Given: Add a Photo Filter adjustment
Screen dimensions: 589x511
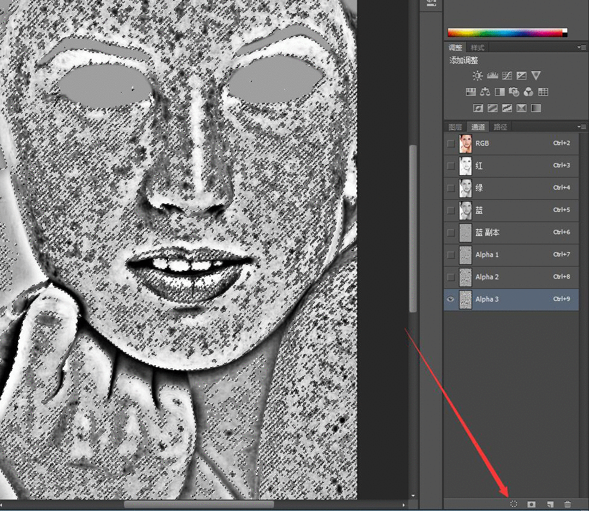Looking at the screenshot, I should [514, 92].
